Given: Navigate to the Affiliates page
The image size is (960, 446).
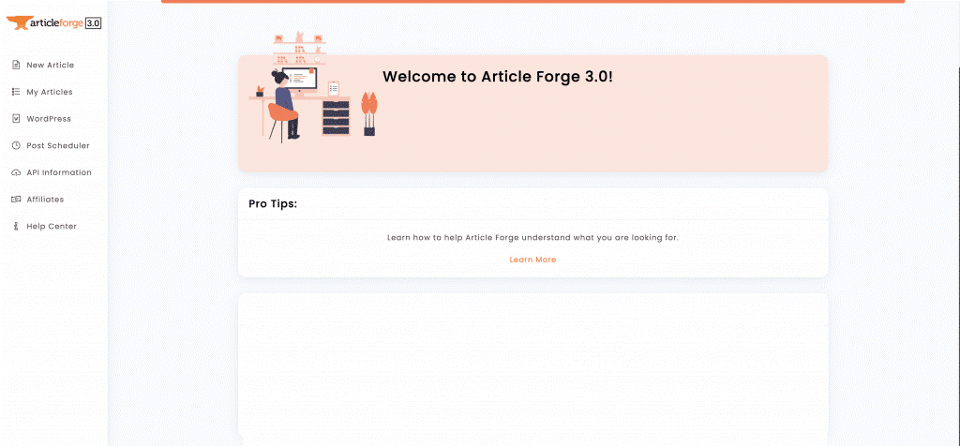Looking at the screenshot, I should click(45, 200).
